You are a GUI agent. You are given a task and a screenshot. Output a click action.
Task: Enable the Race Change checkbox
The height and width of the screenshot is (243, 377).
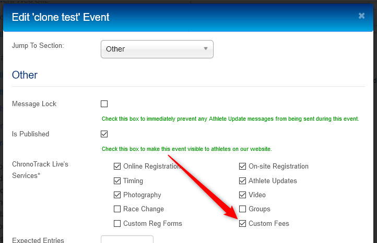click(117, 209)
